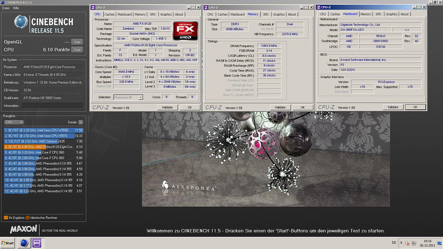
Task: Open the CPU ranking type dropdown
Action: tap(14, 122)
